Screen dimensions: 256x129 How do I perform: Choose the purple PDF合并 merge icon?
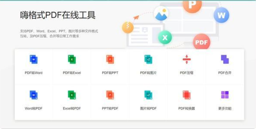click(x=225, y=59)
